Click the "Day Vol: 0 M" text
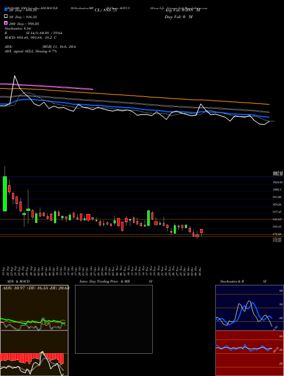Image resolution: width=284 pixels, height=376 pixels. (x=178, y=17)
